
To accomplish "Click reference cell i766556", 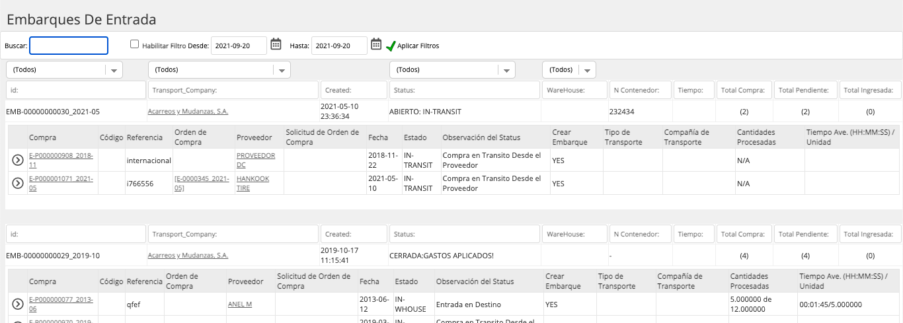I will tap(140, 183).
